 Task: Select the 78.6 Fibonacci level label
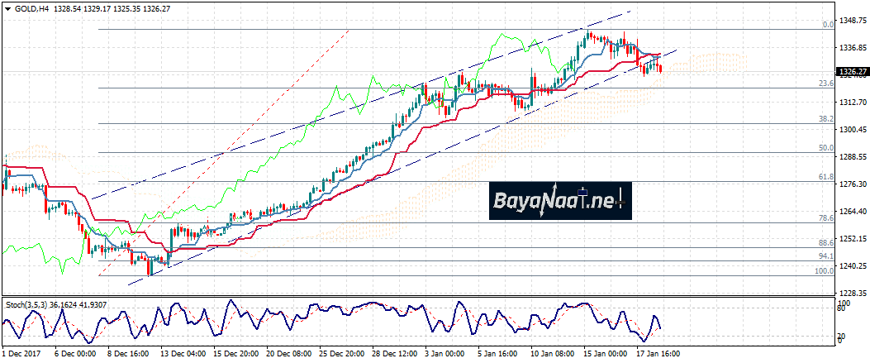[x=825, y=218]
